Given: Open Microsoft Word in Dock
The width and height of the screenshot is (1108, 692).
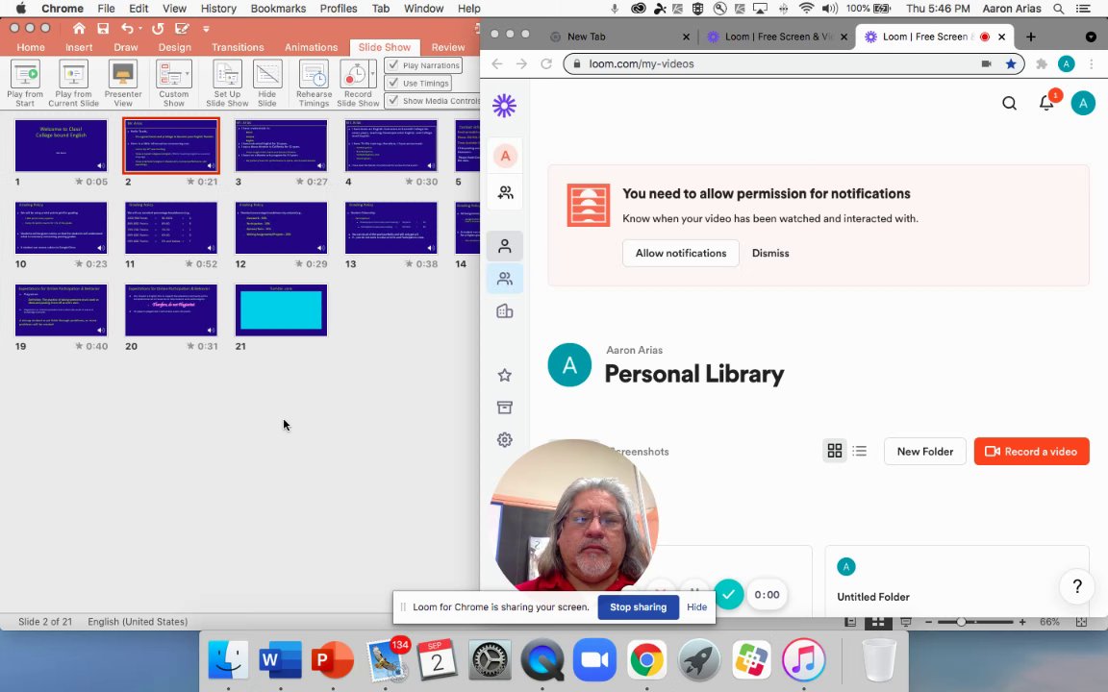Looking at the screenshot, I should 281,660.
